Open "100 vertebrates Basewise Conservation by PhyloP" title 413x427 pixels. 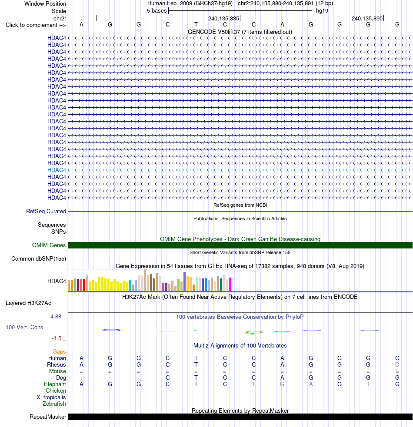[240, 317]
